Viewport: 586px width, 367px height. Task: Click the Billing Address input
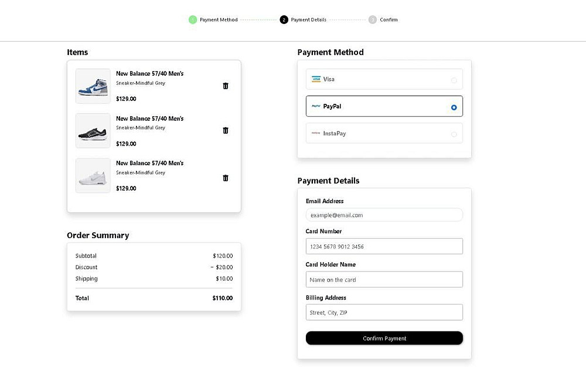click(x=384, y=312)
